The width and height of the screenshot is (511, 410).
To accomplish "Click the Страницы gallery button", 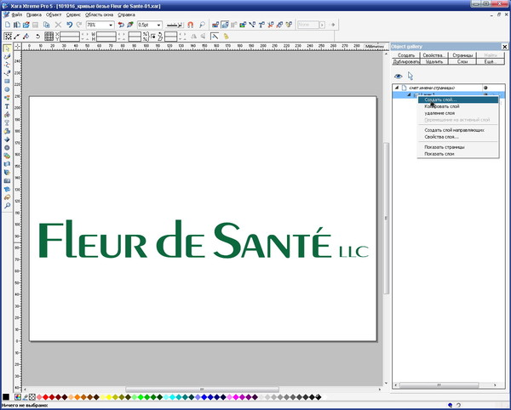I will coord(462,55).
